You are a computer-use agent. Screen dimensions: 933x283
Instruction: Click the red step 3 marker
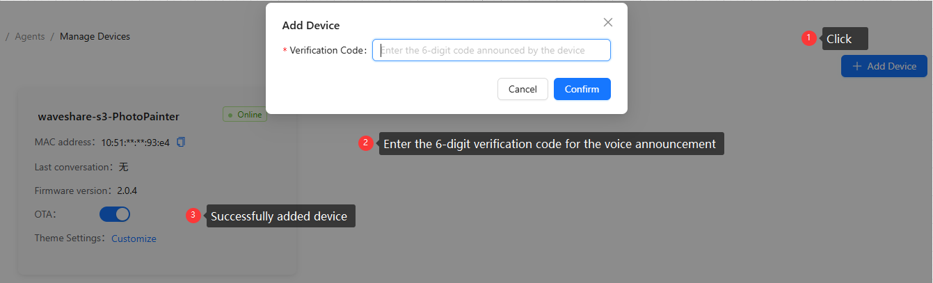click(193, 216)
